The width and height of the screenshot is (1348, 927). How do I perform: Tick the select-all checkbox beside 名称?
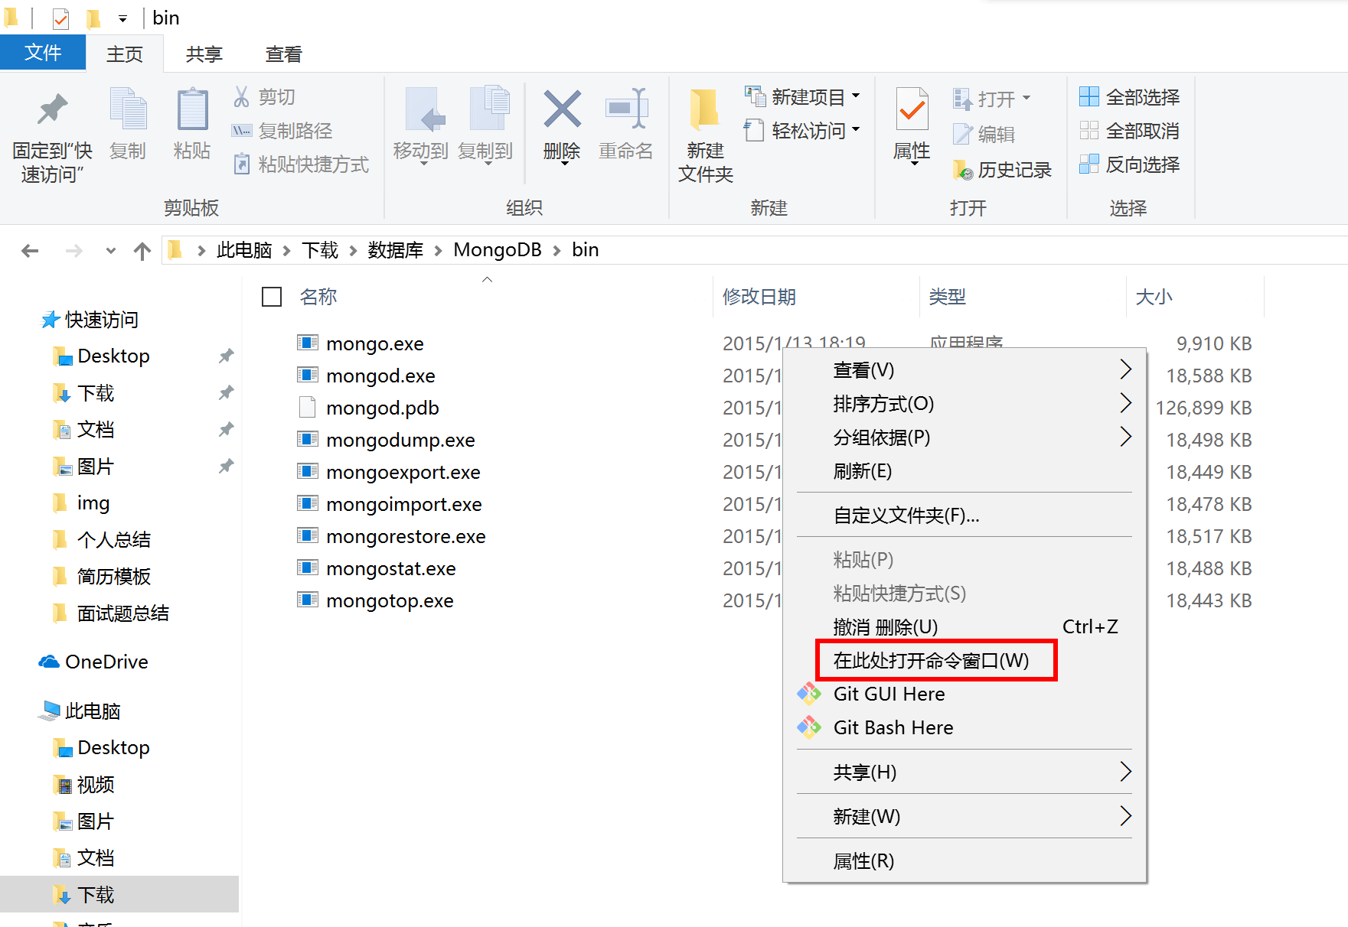(x=272, y=297)
